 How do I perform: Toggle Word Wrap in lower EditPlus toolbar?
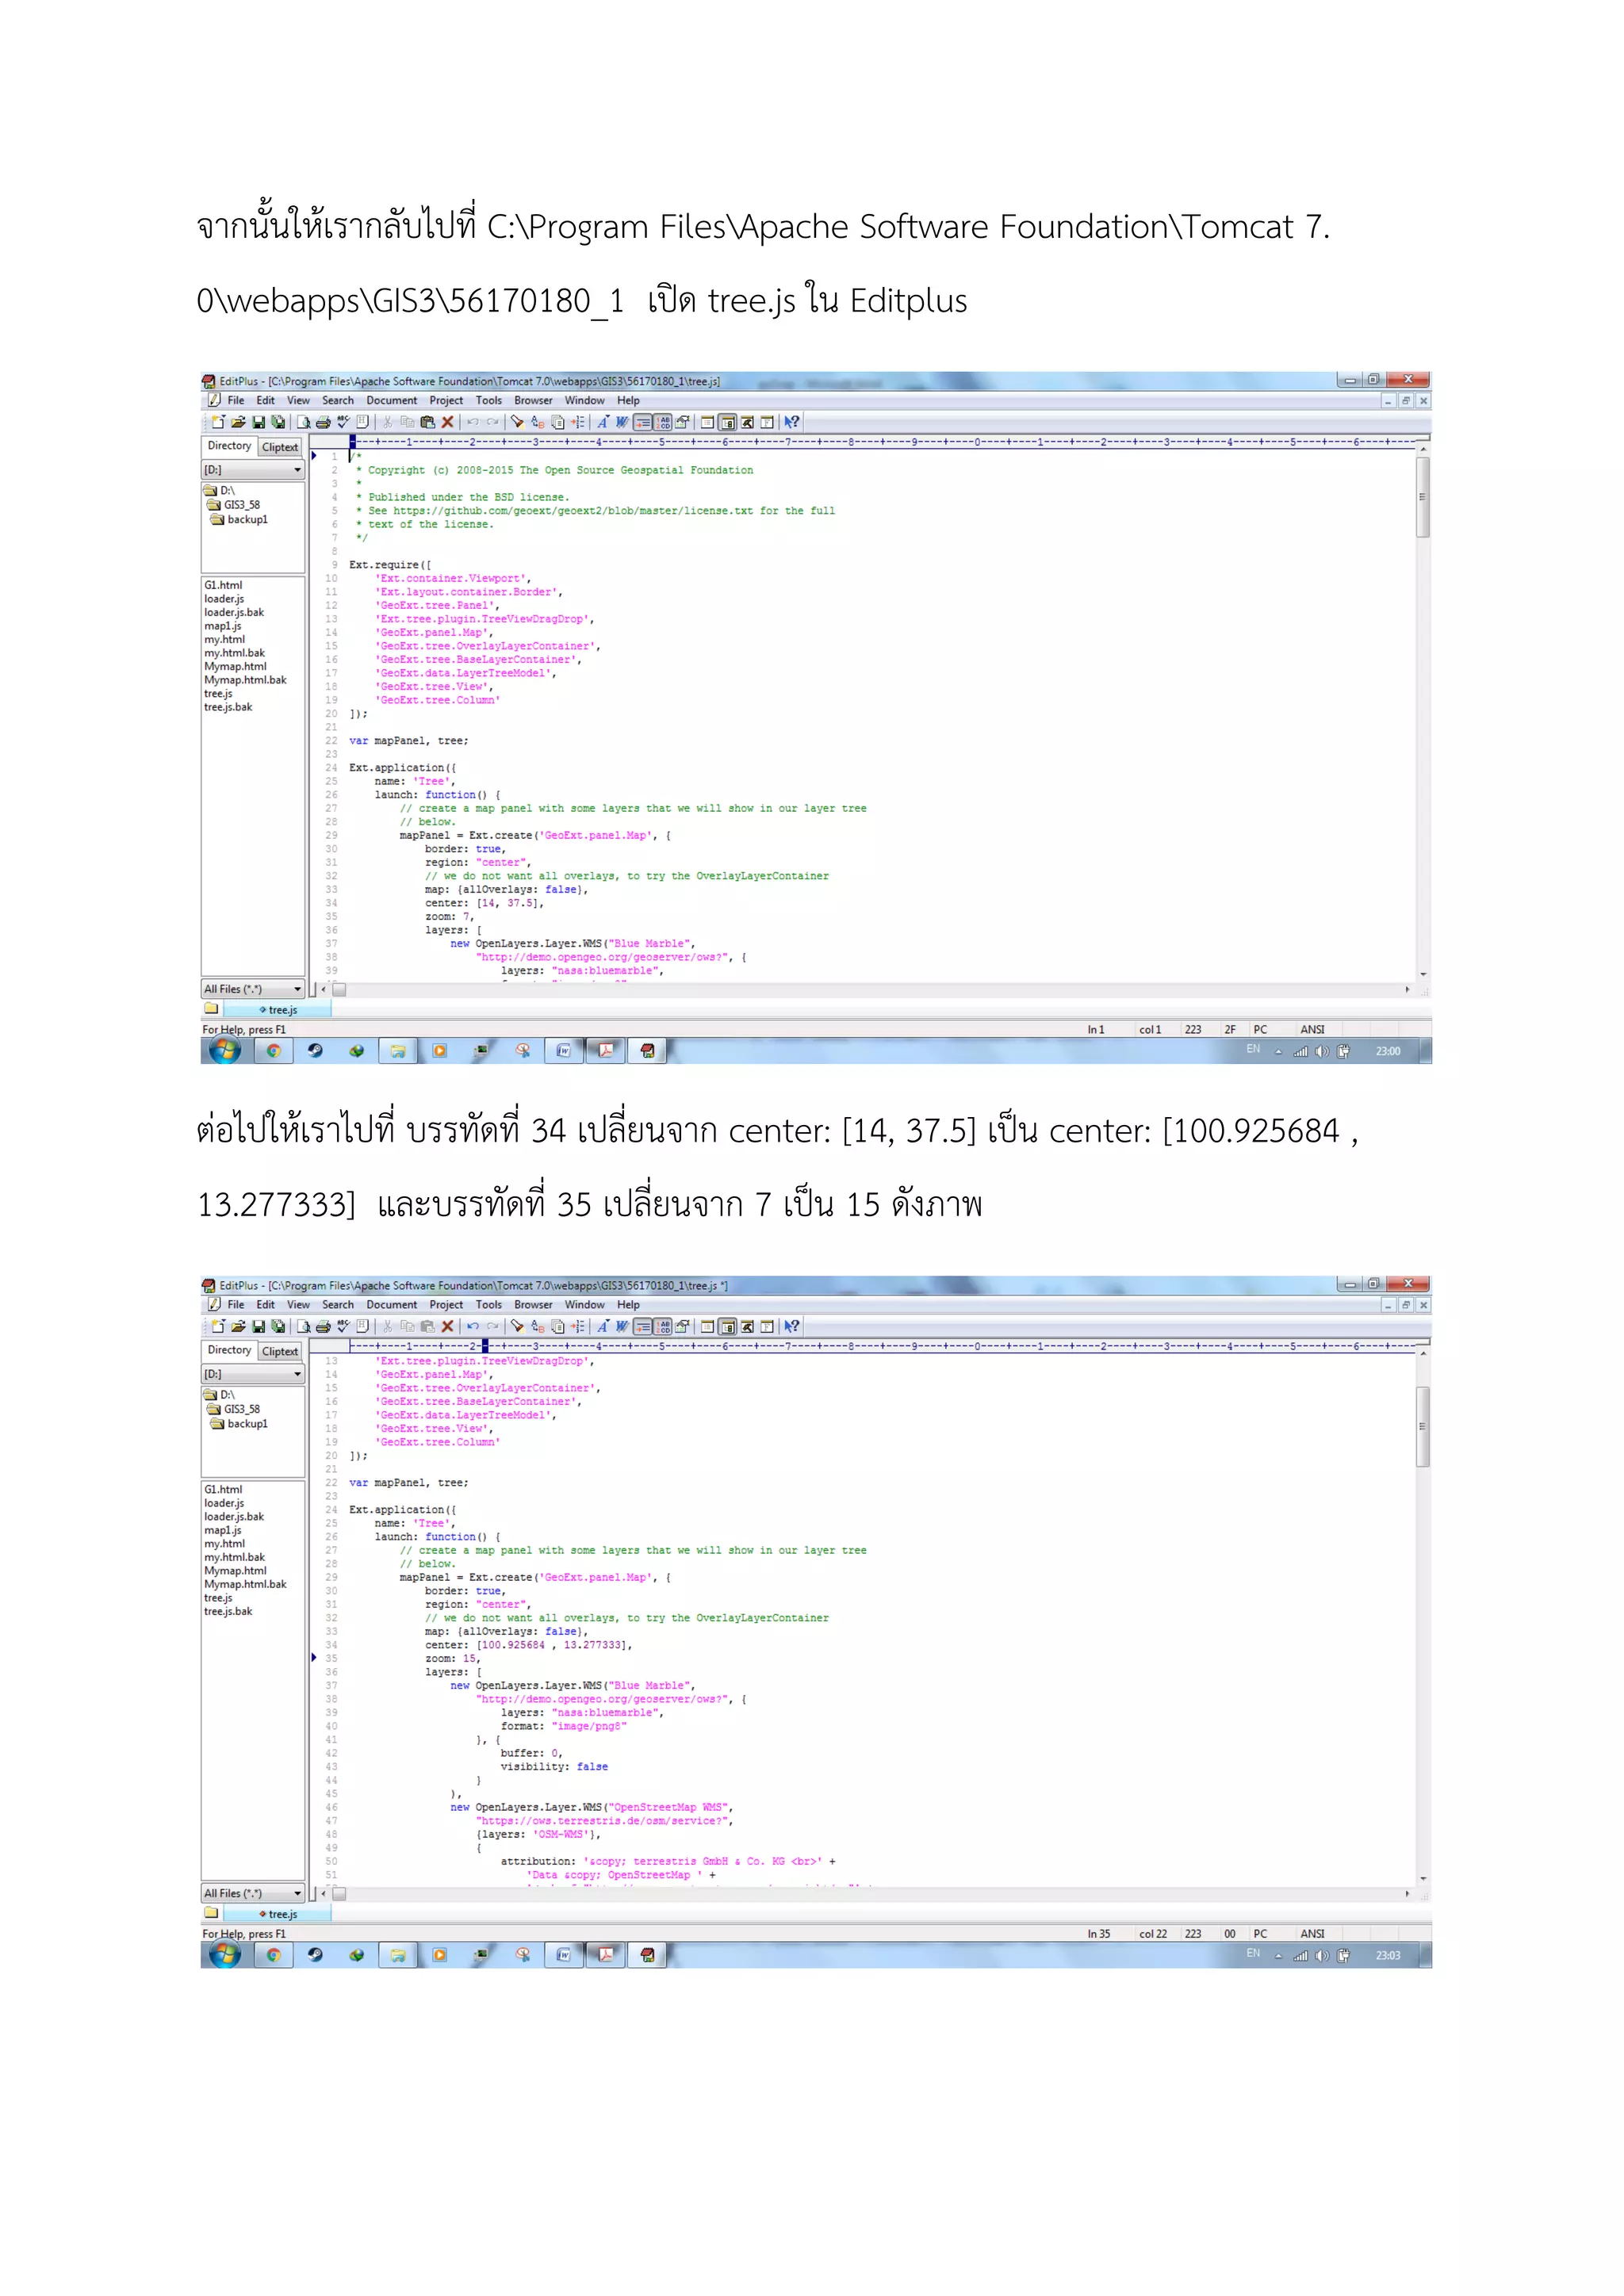click(643, 1326)
